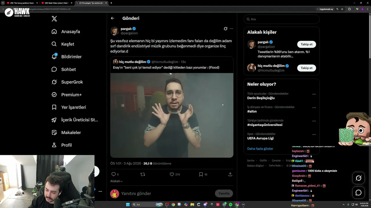Open Keşfet search icon in sidebar

pyautogui.click(x=54, y=44)
